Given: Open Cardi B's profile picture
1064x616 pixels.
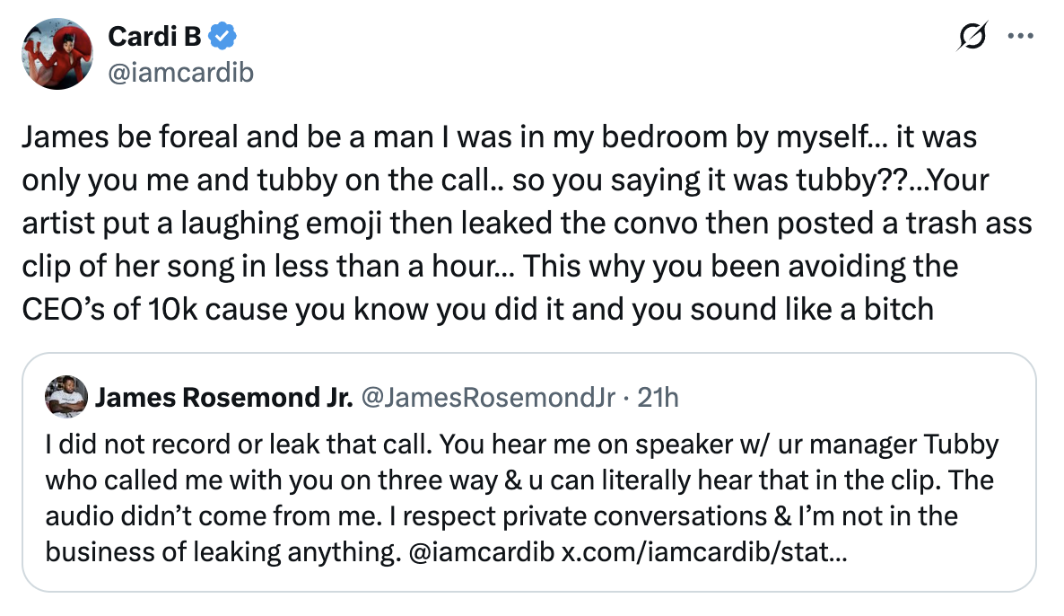Looking at the screenshot, I should (x=59, y=54).
